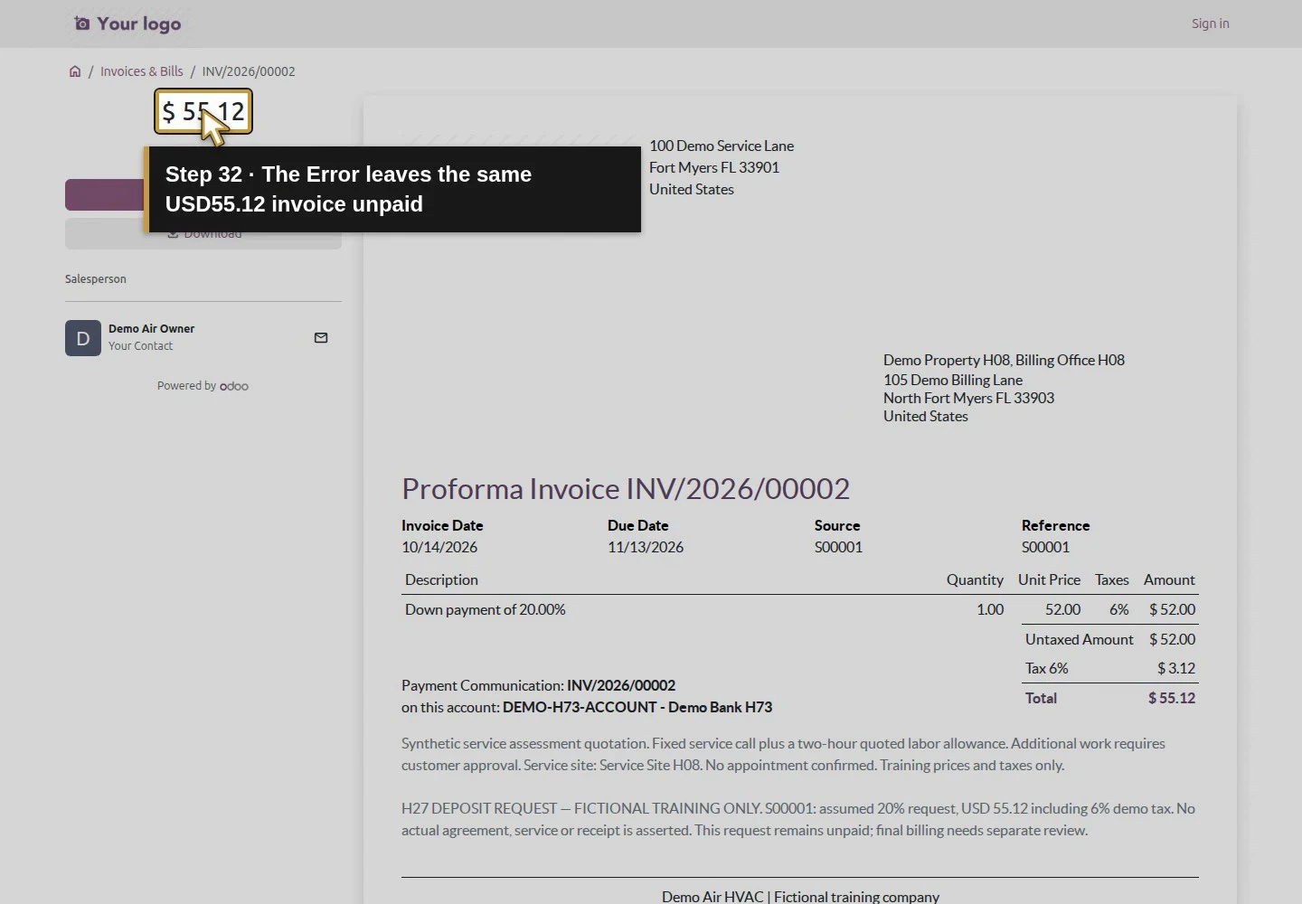Click the Sign in link
1302x904 pixels.
tap(1210, 24)
